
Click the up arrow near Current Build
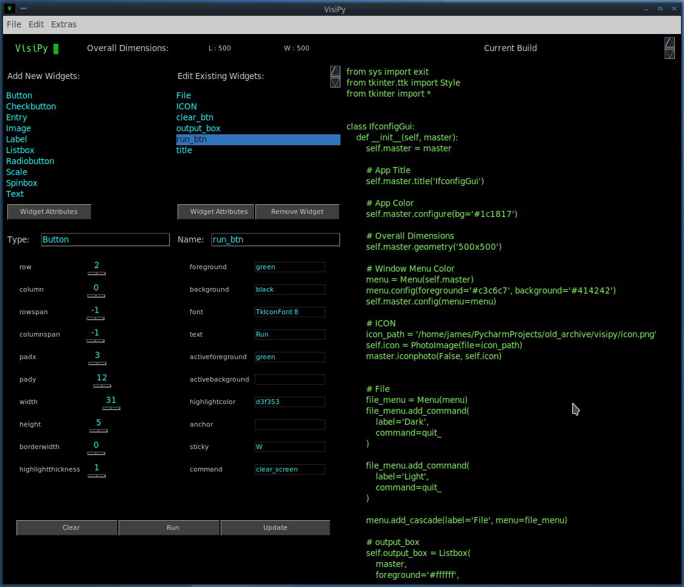coord(669,43)
